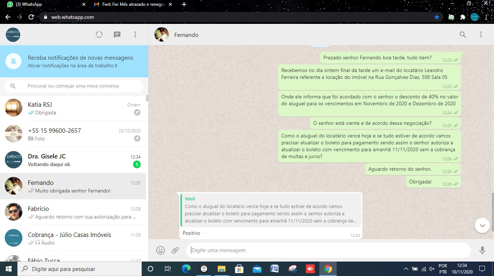
Task: Bookmark this page with star icon
Action: click(437, 17)
